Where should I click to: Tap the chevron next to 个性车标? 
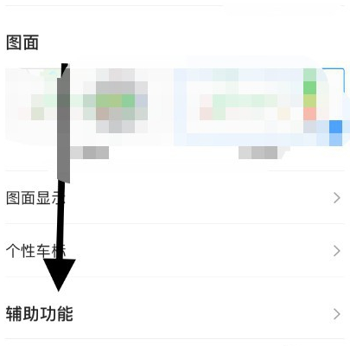click(337, 251)
